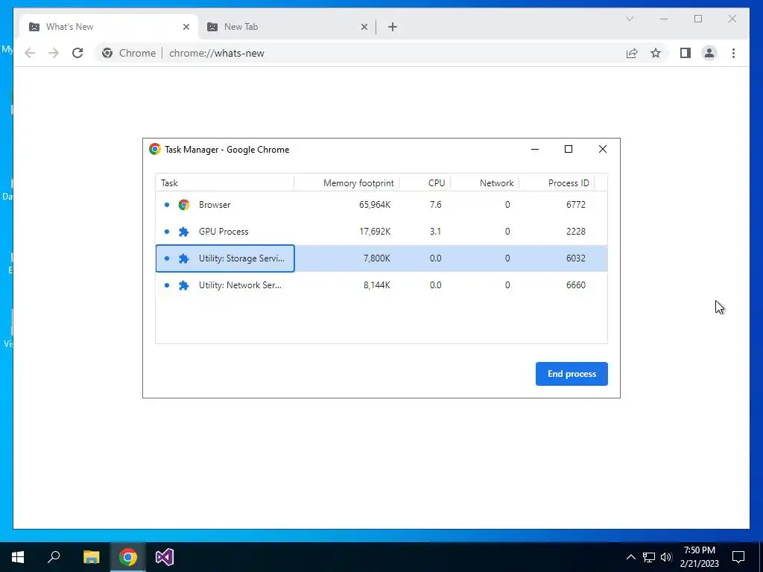The width and height of the screenshot is (763, 572).
Task: Click CPU value 3.1
Action: [435, 232]
